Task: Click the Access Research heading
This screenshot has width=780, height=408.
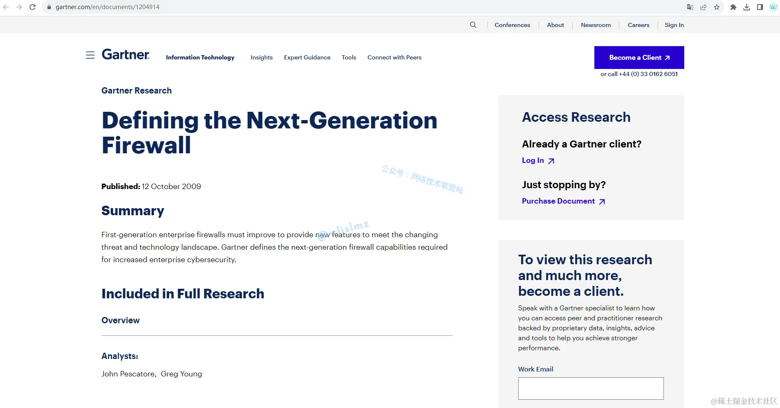Action: tap(576, 117)
